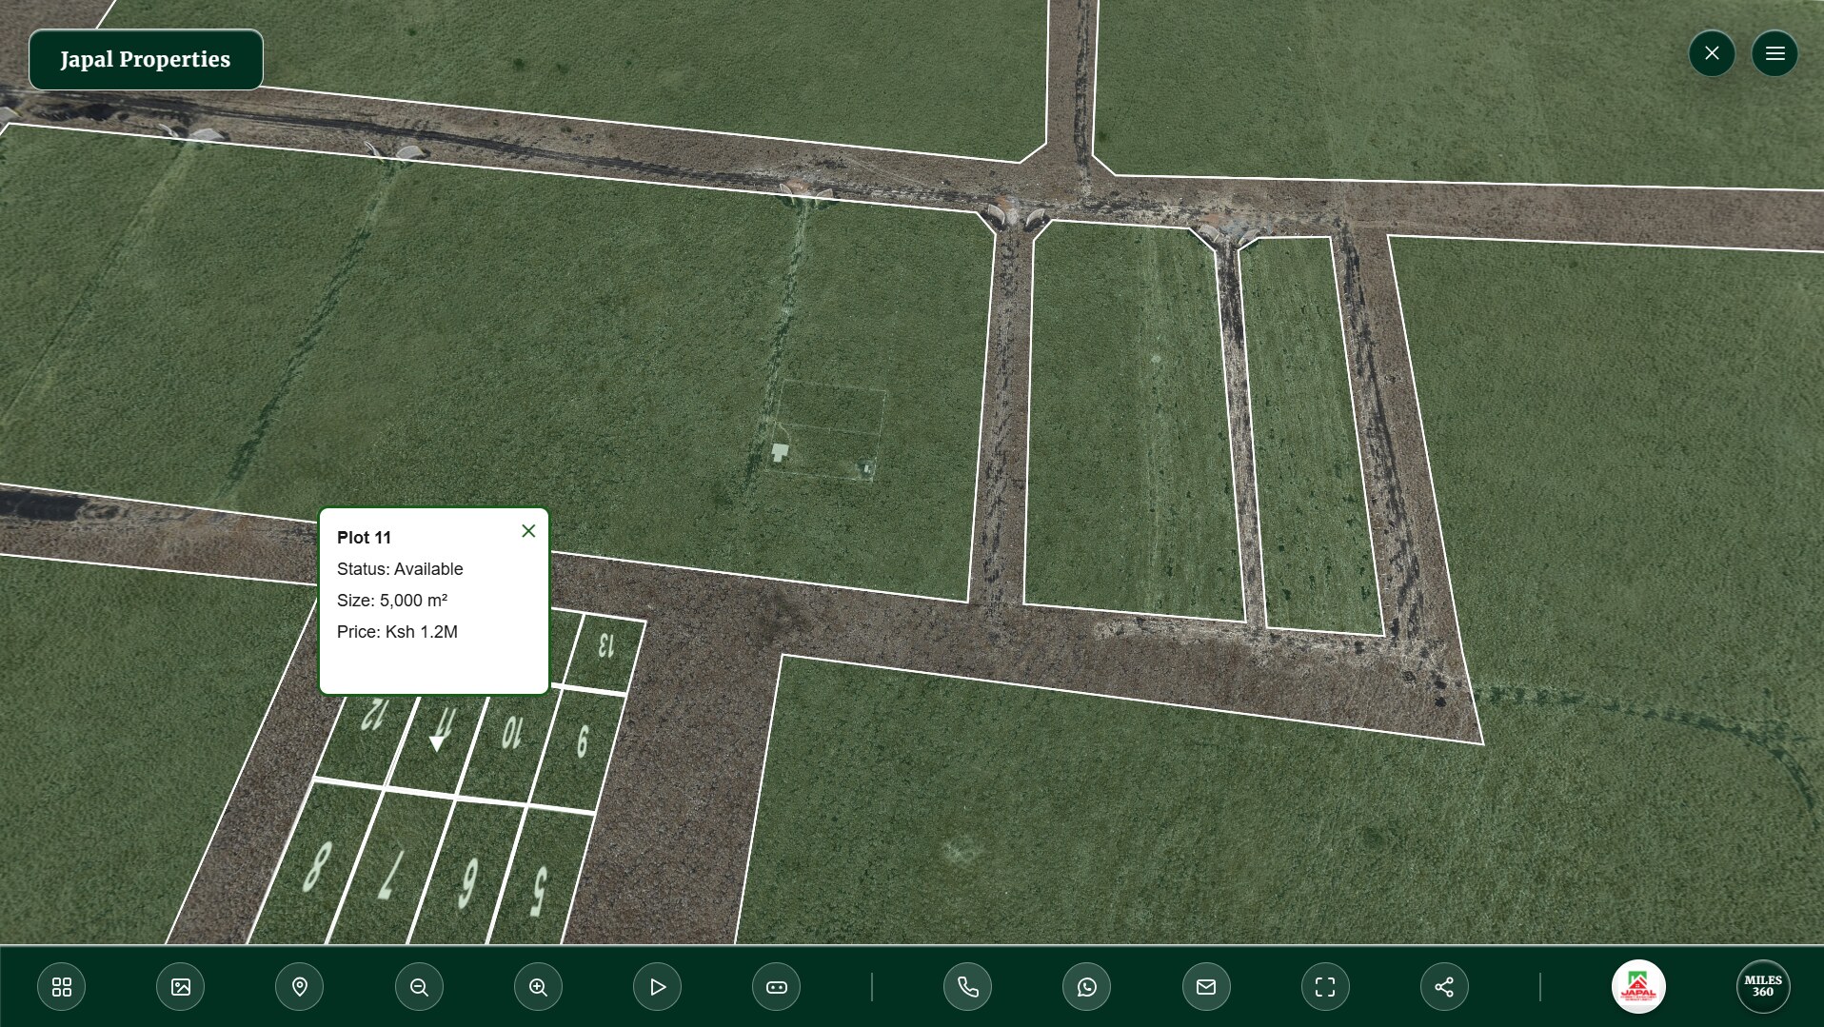Open the WhatsApp chat icon
The height and width of the screenshot is (1027, 1824).
tap(1086, 987)
